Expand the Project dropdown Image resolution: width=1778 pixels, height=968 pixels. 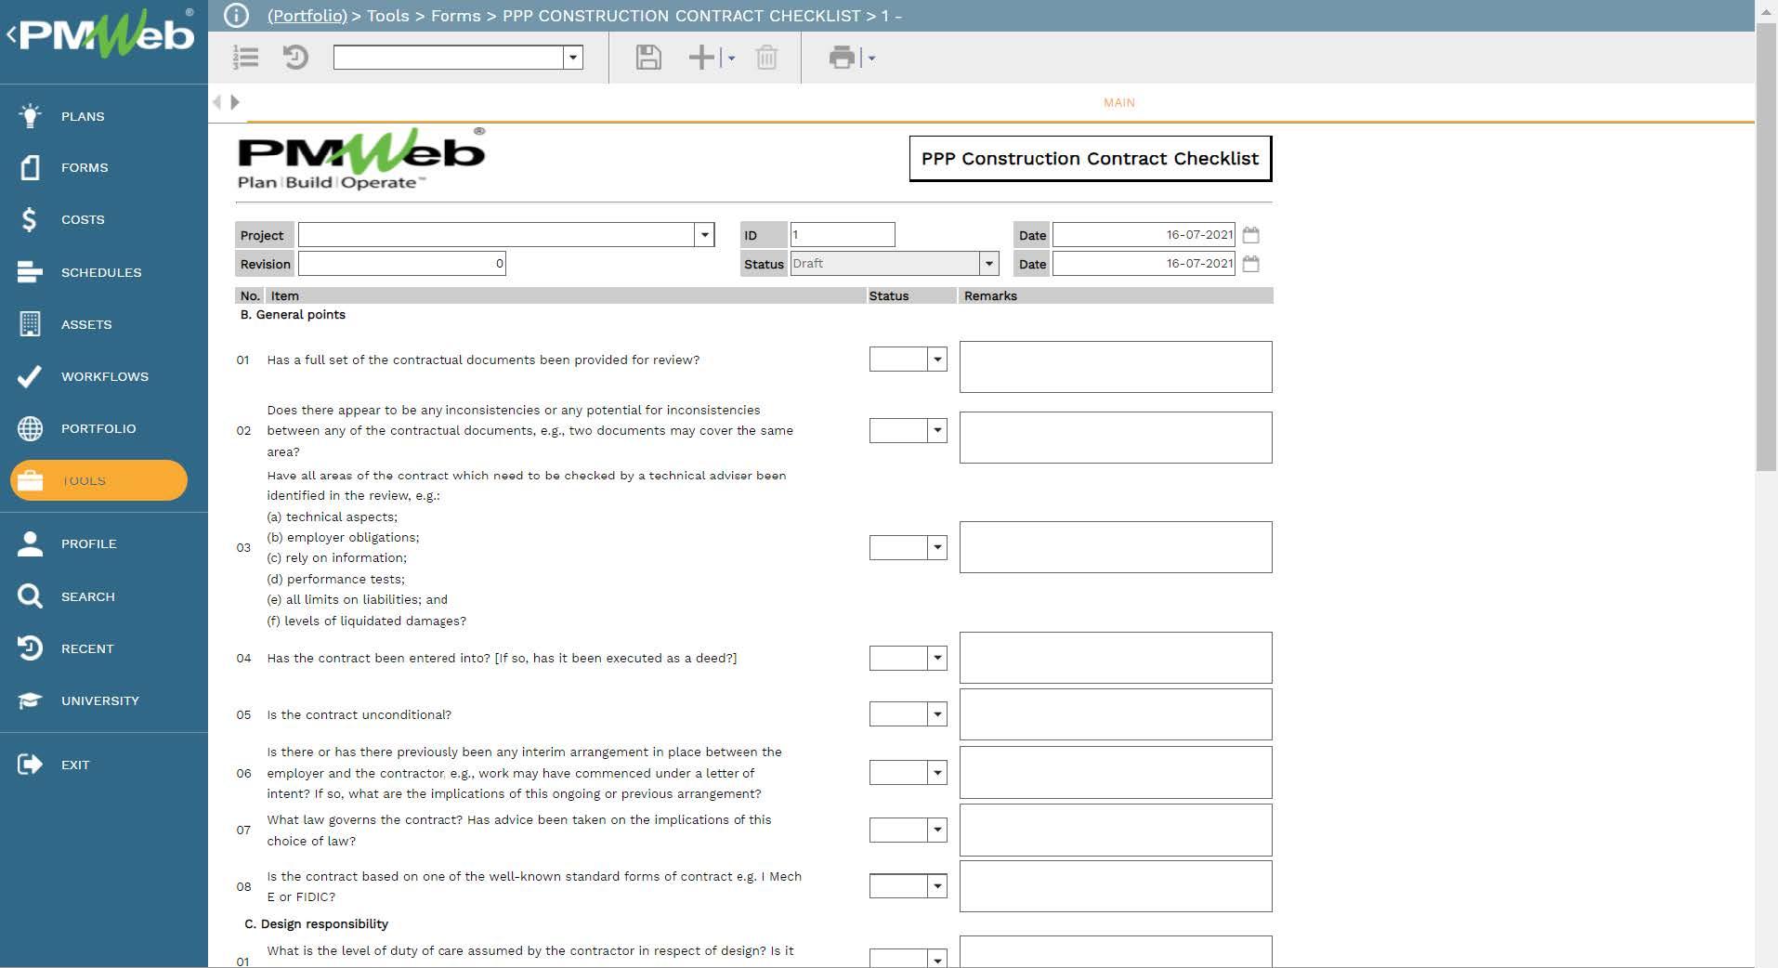pyautogui.click(x=704, y=235)
